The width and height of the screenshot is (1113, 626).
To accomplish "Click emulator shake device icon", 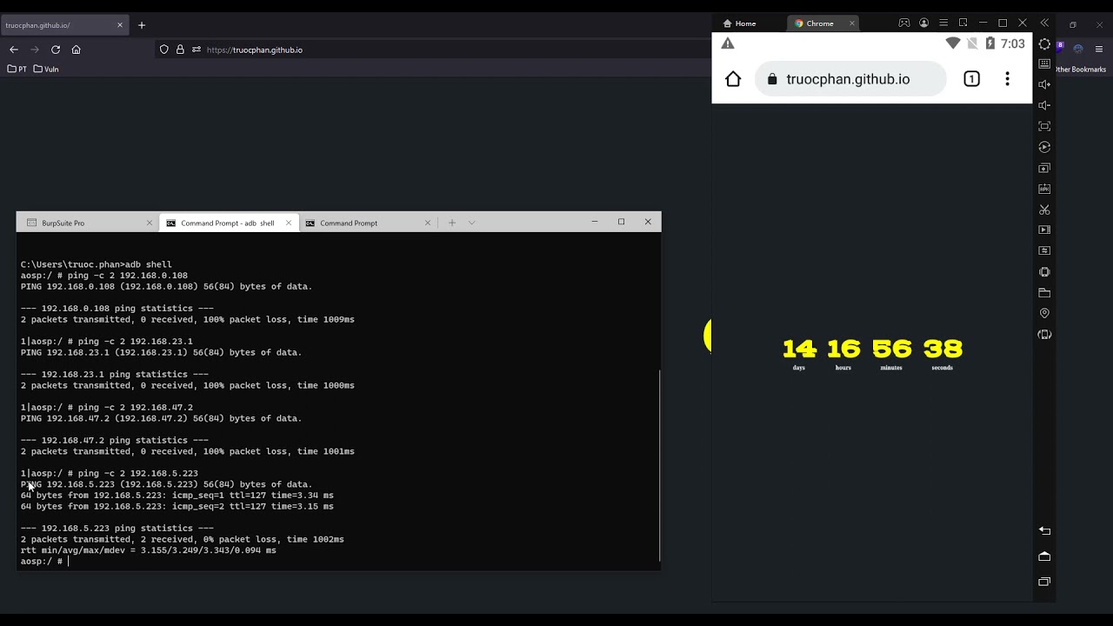I will tap(1044, 272).
